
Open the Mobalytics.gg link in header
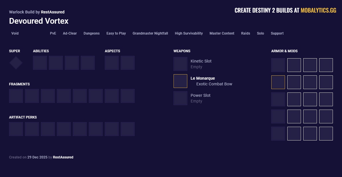pyautogui.click(x=318, y=11)
